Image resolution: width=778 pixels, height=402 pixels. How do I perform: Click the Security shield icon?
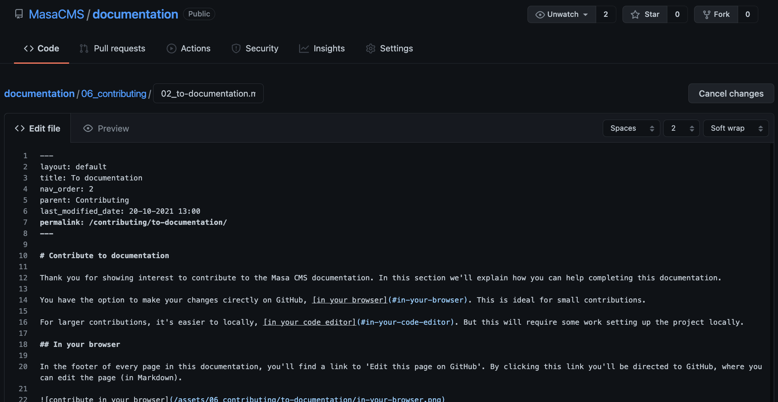pyautogui.click(x=236, y=49)
